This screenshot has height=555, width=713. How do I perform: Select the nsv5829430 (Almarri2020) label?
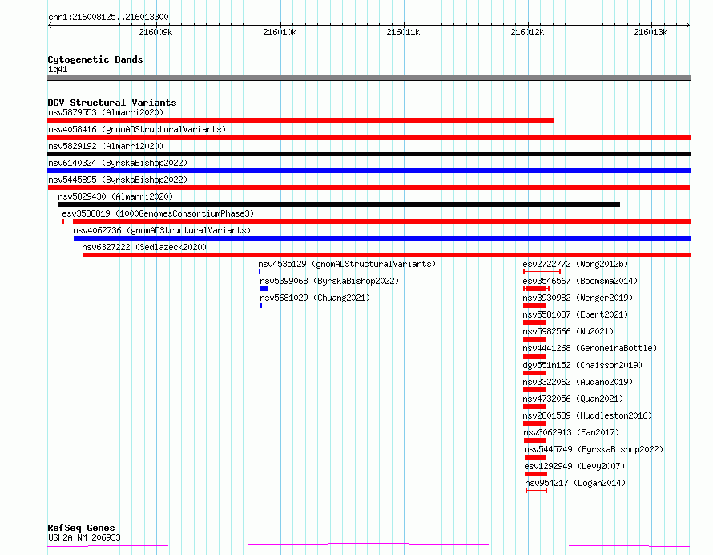tap(115, 196)
